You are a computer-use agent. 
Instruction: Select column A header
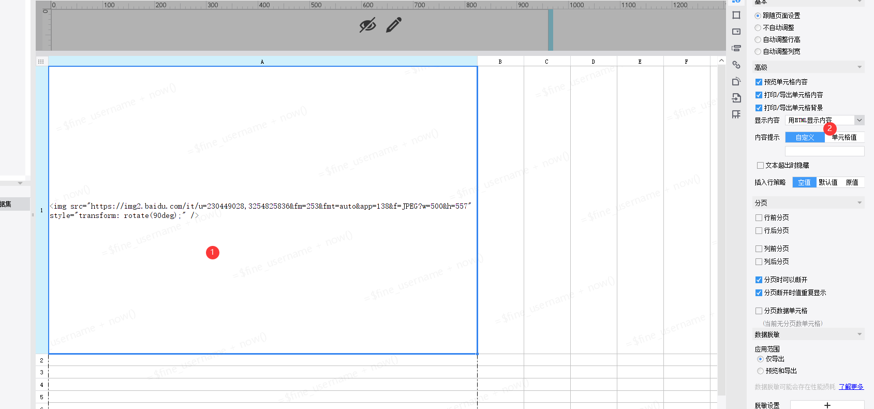coord(262,62)
